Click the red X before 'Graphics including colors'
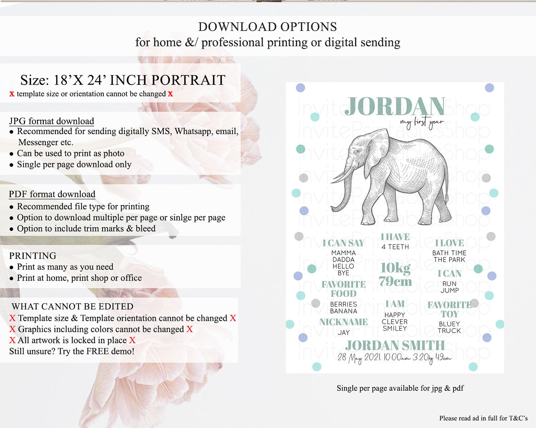Viewport: 536px width, 428px height. coord(13,329)
